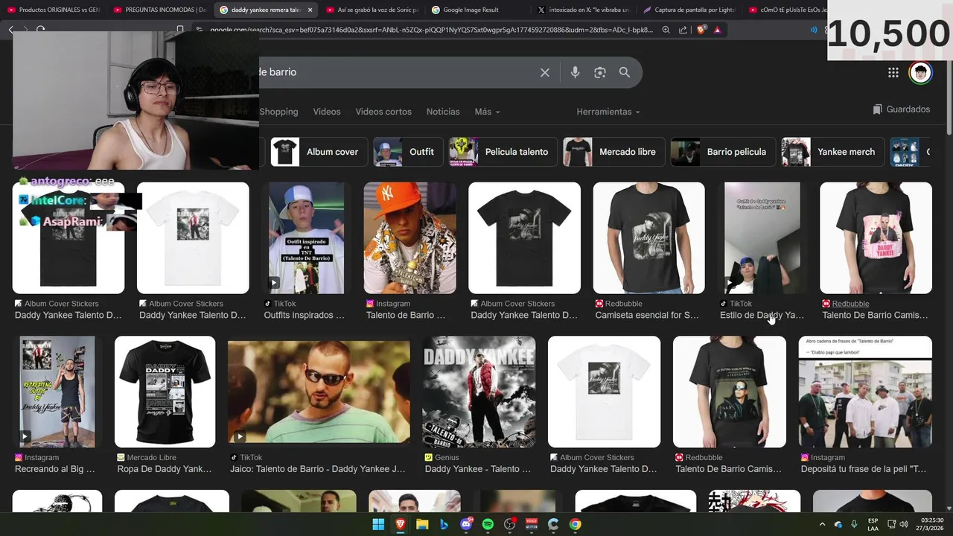The height and width of the screenshot is (536, 953).
Task: Open Jaico: Talento de Barrio TikTok link
Action: point(318,470)
